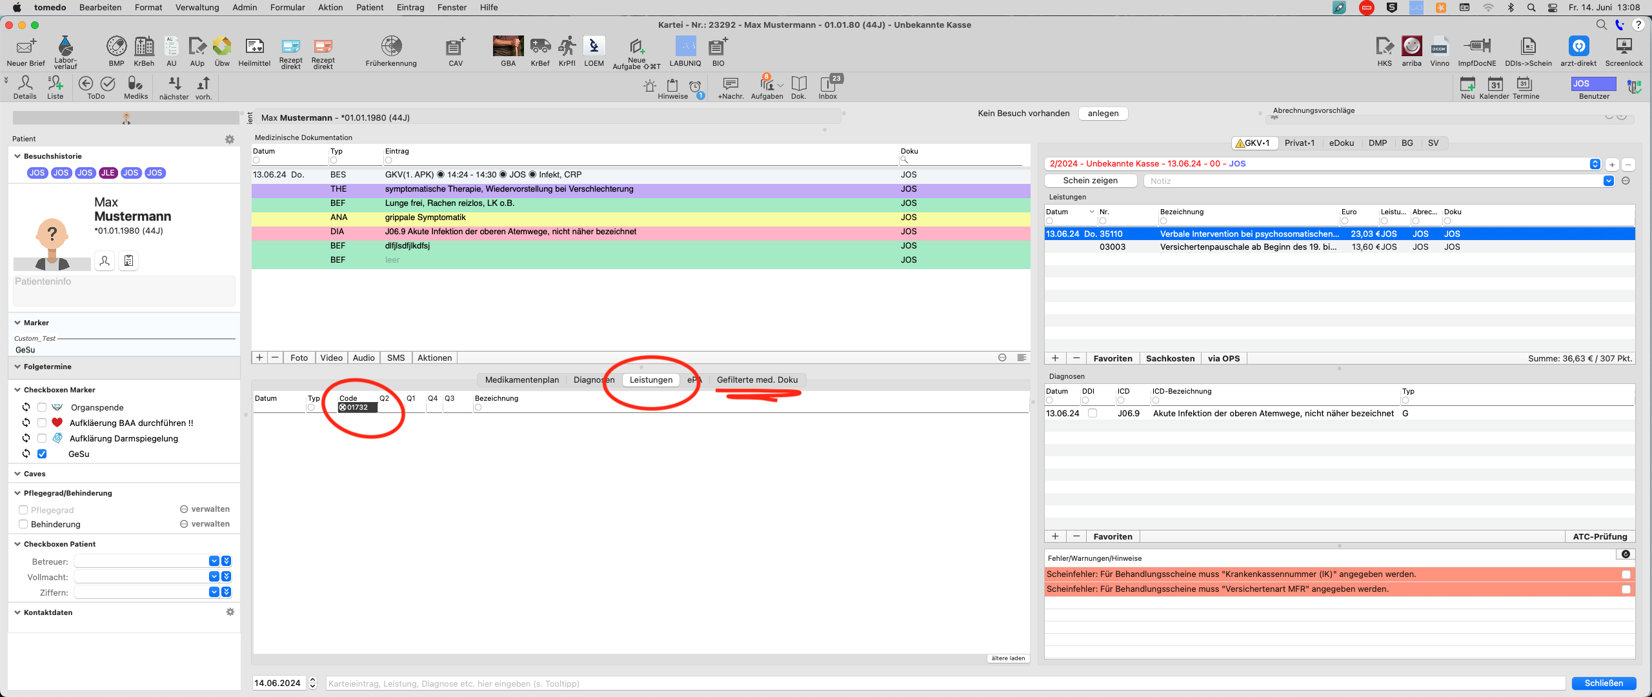Open the Aufgaben task list icon

767,87
